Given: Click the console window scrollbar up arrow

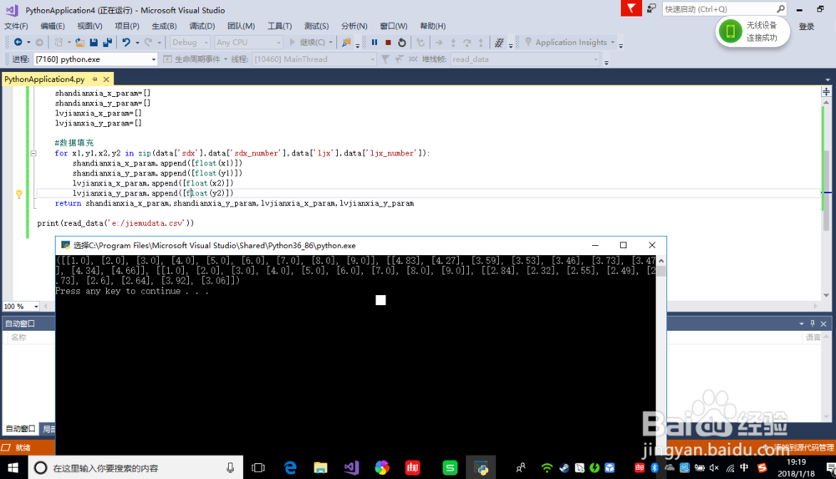Looking at the screenshot, I should (661, 261).
